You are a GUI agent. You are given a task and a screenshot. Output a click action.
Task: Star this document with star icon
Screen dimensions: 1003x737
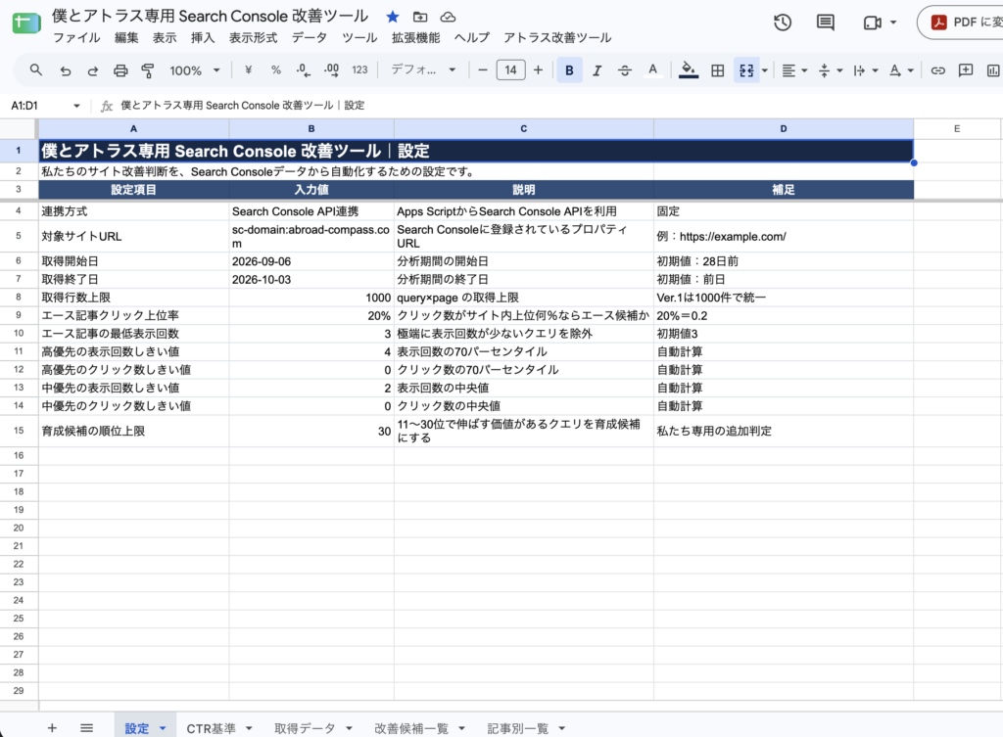(393, 17)
